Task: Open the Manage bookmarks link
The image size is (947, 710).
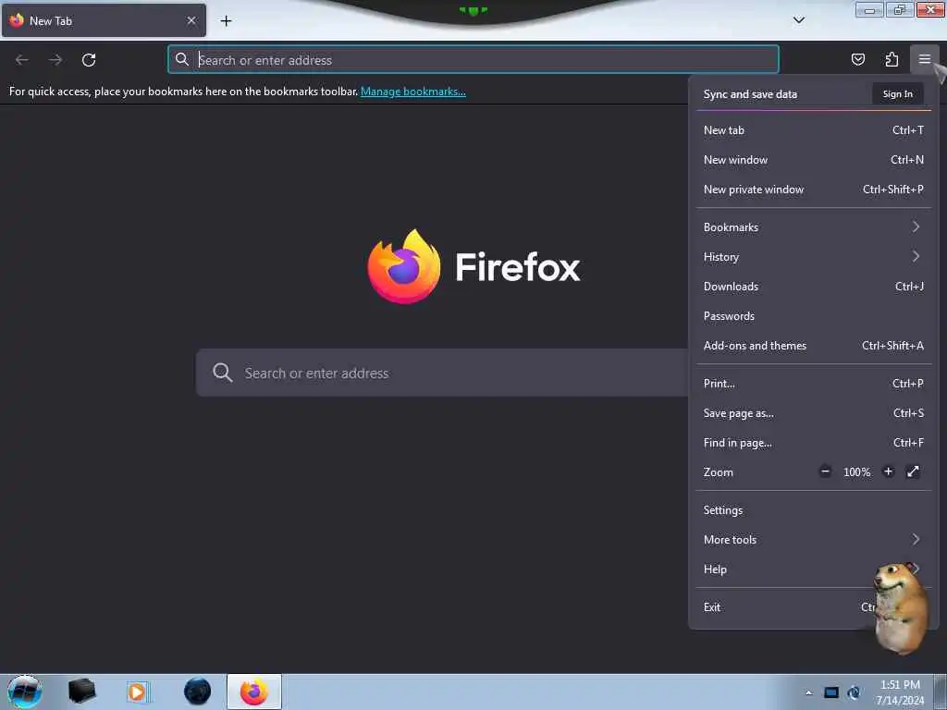Action: pyautogui.click(x=413, y=92)
